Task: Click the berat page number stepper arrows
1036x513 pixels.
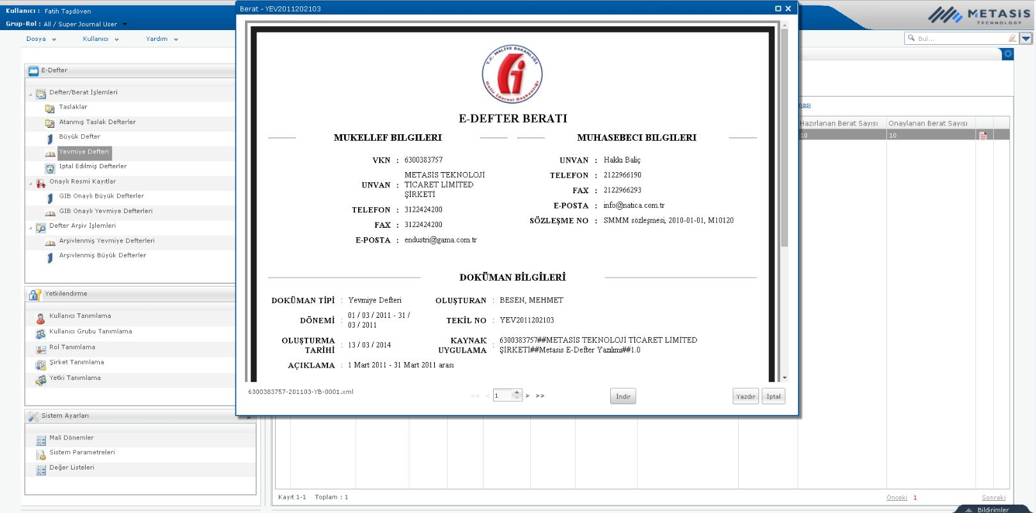Action: pos(518,395)
